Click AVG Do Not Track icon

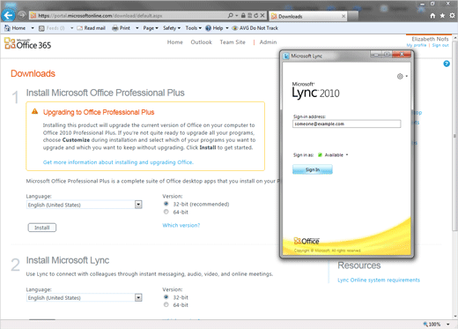(x=235, y=28)
